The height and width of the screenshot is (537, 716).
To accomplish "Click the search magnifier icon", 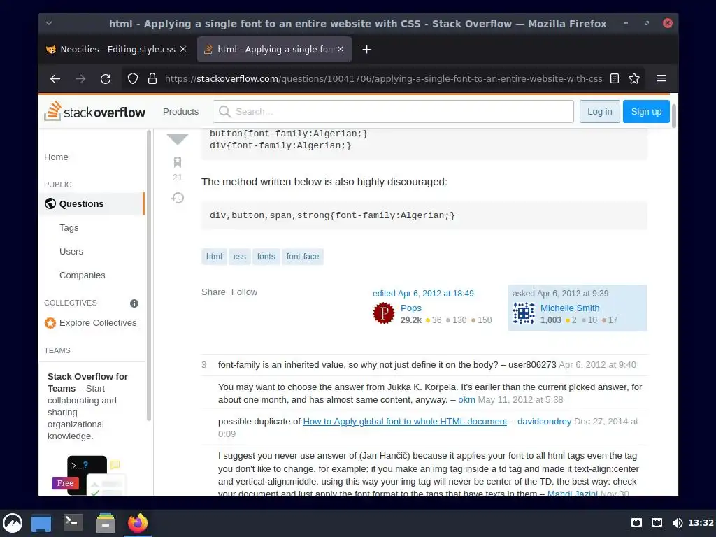I will click(224, 111).
